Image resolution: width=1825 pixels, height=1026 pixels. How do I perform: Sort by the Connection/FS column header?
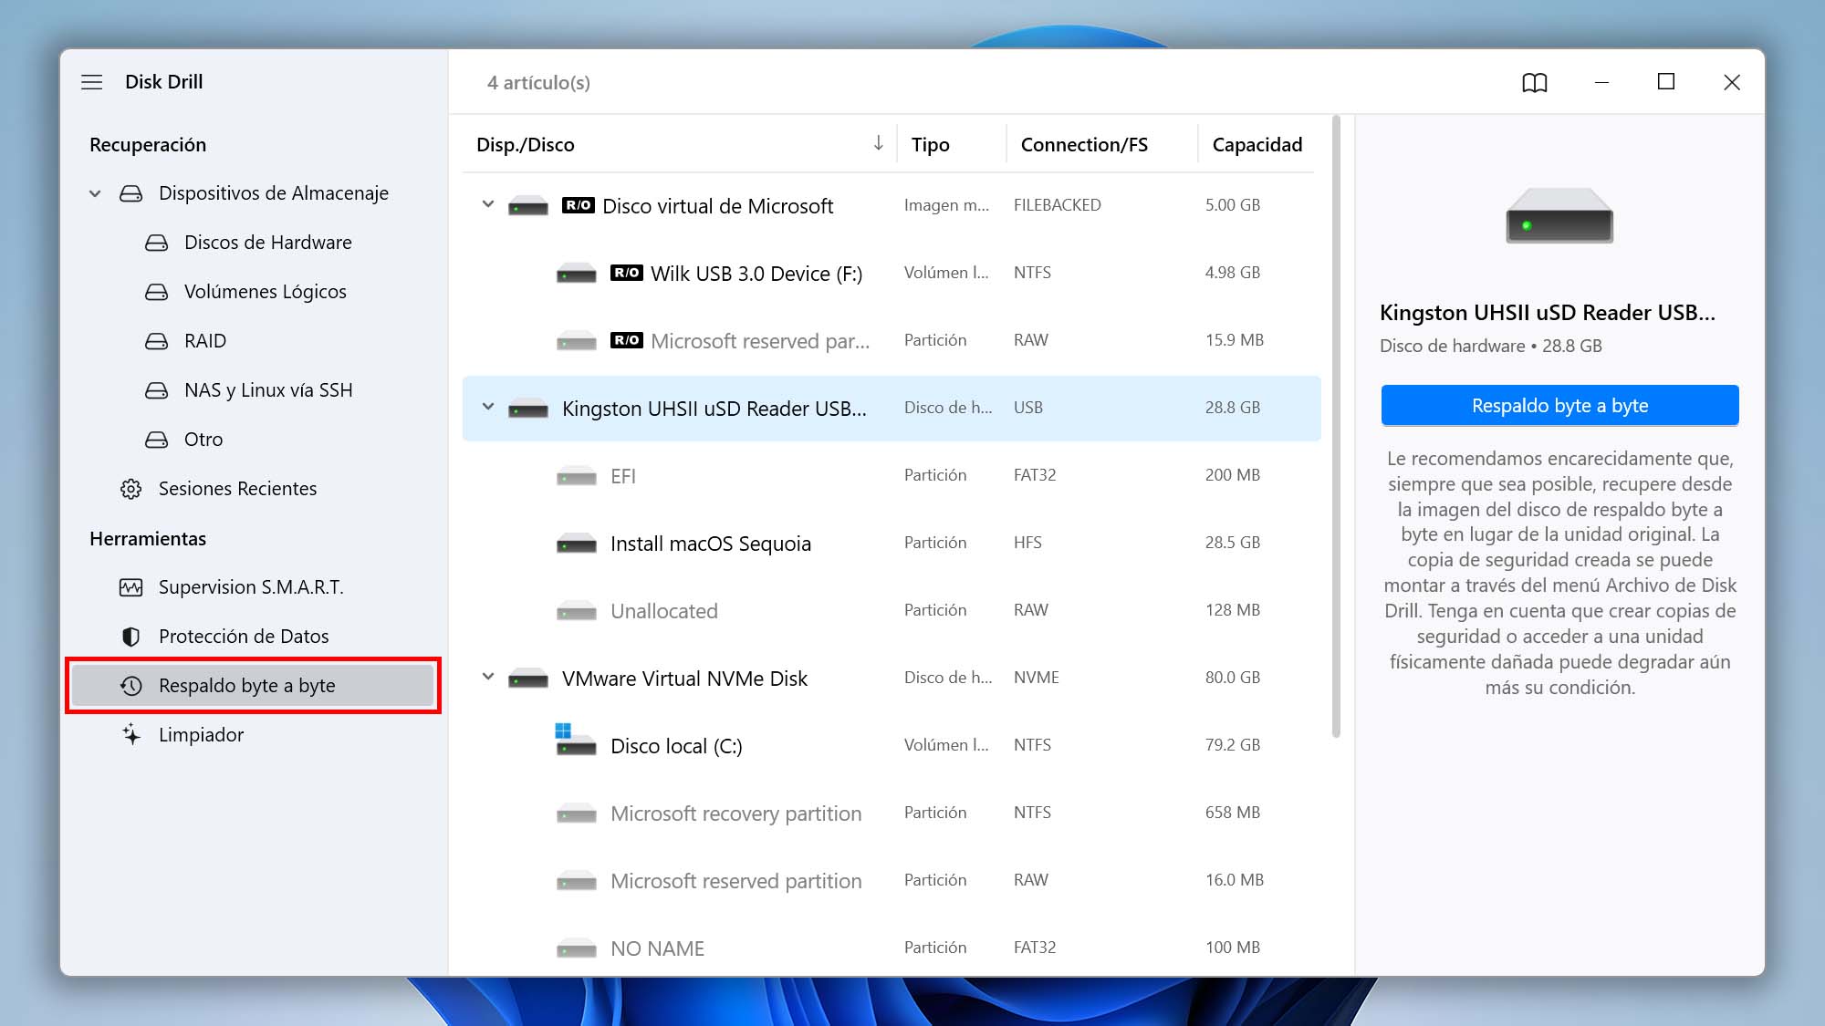(1084, 145)
